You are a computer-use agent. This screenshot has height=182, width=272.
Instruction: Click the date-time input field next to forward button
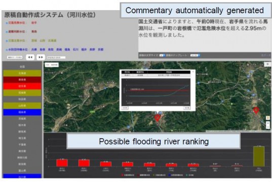point(56,58)
